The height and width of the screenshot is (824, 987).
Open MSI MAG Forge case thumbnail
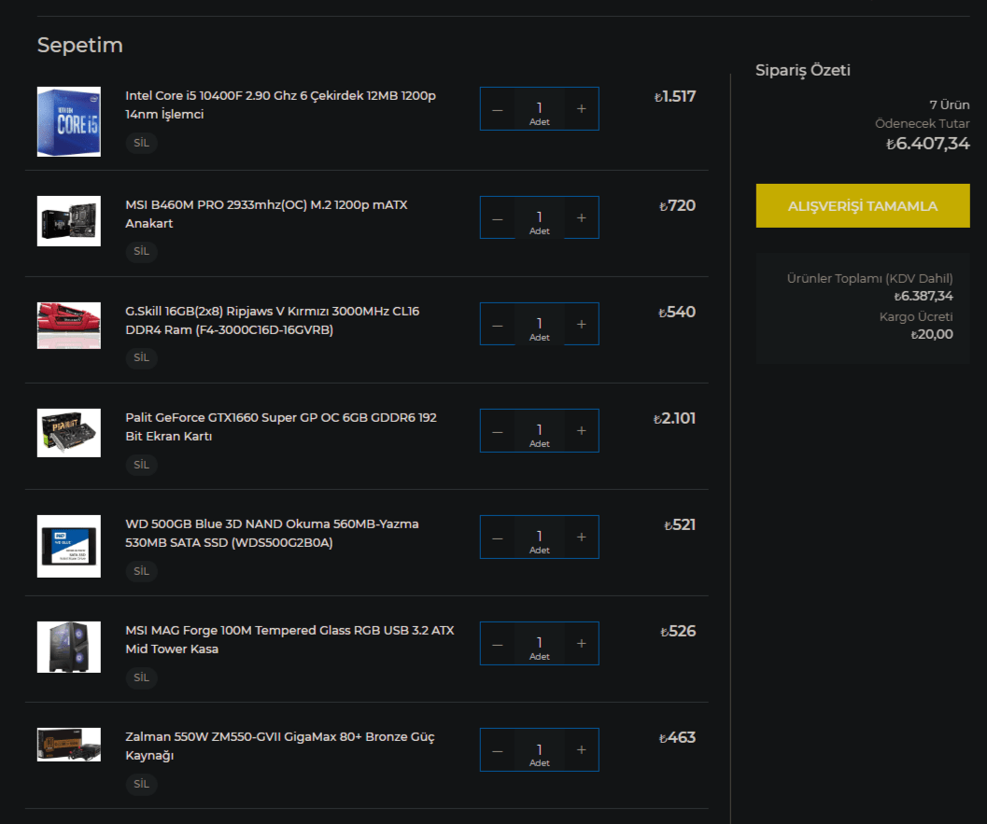(68, 647)
